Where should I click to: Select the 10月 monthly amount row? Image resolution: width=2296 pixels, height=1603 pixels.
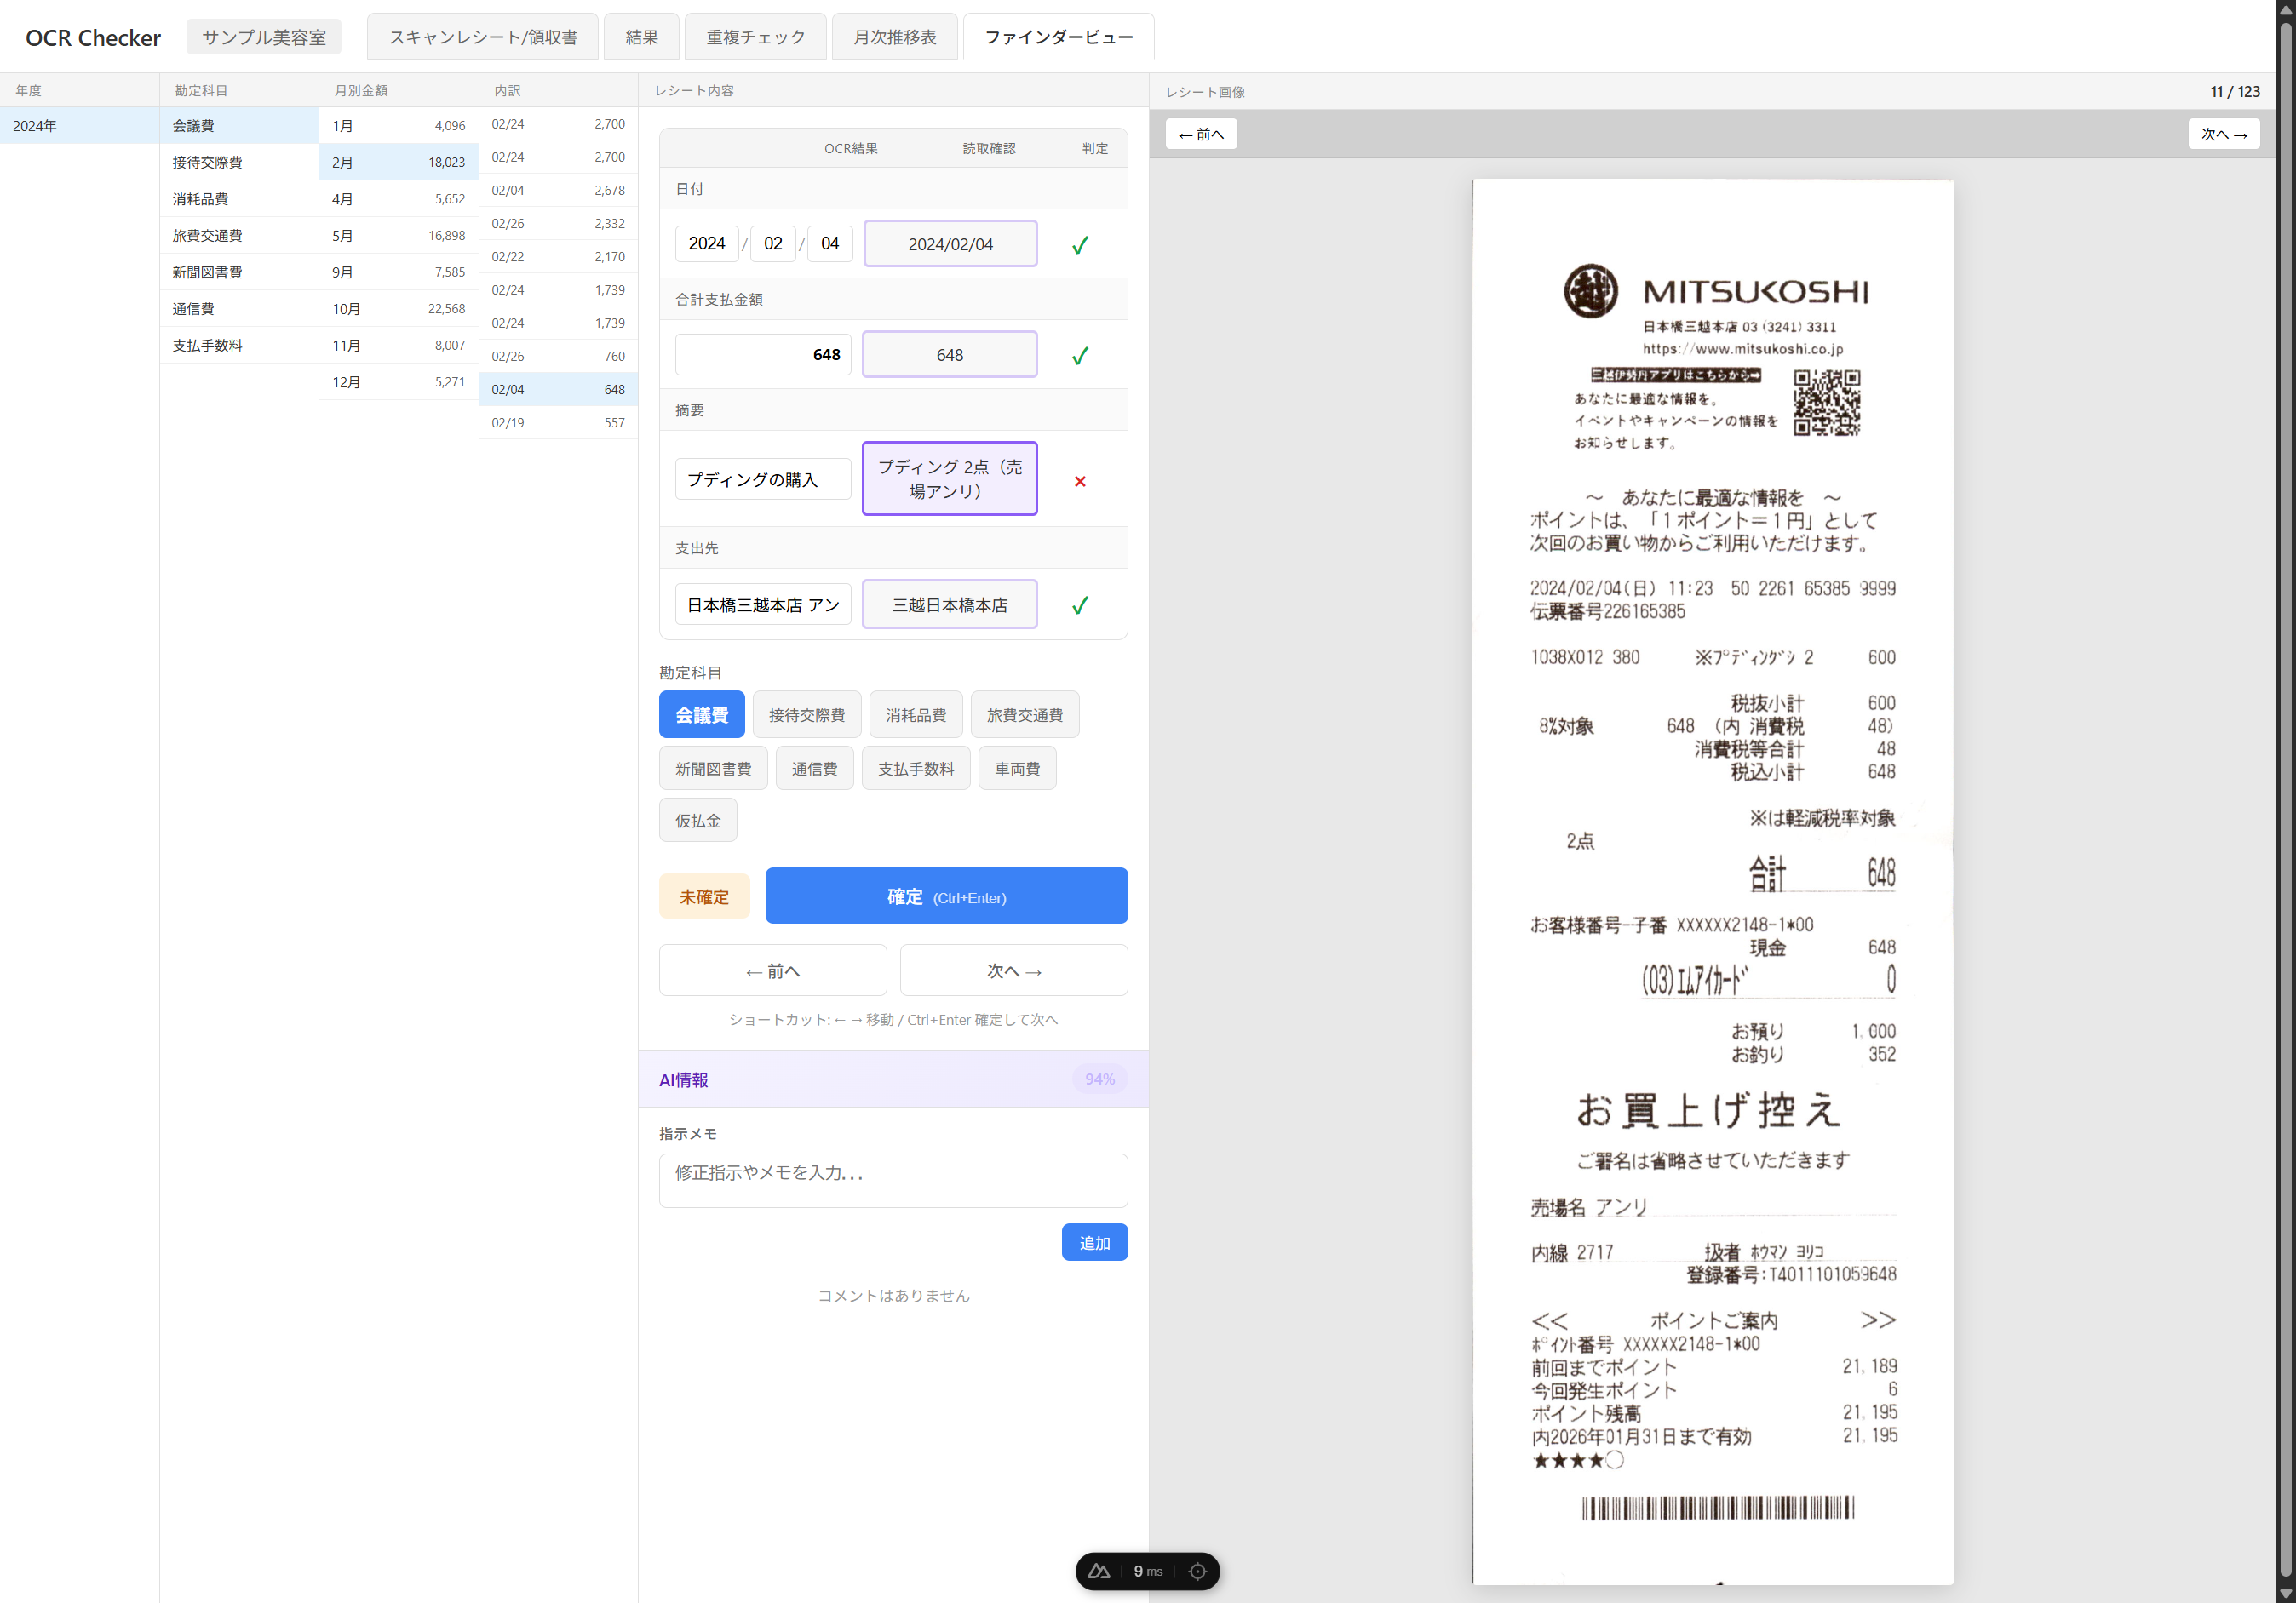click(x=398, y=309)
